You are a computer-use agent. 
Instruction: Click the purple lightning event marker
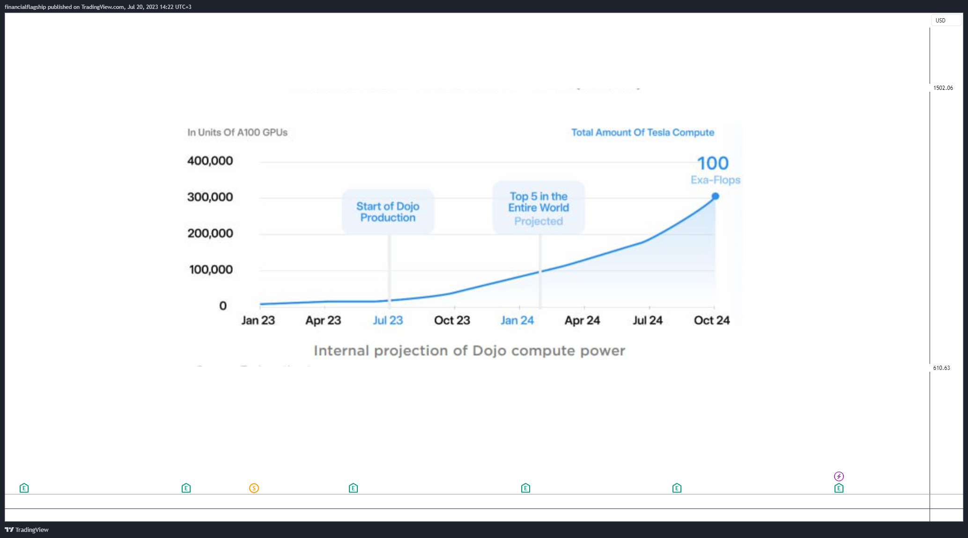[839, 476]
